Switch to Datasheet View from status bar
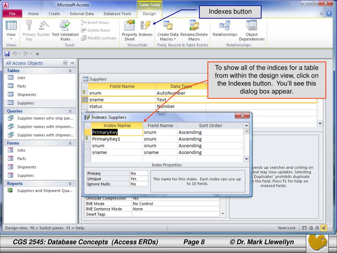This screenshot has height=253, width=337. click(304, 228)
